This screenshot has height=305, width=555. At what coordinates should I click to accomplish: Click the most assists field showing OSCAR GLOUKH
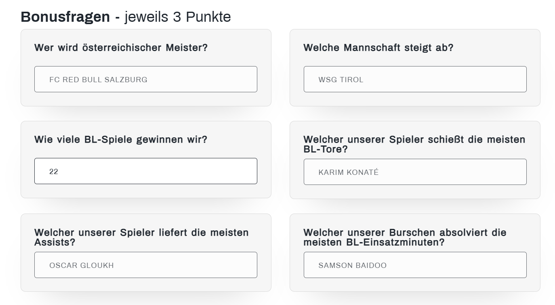pyautogui.click(x=145, y=265)
